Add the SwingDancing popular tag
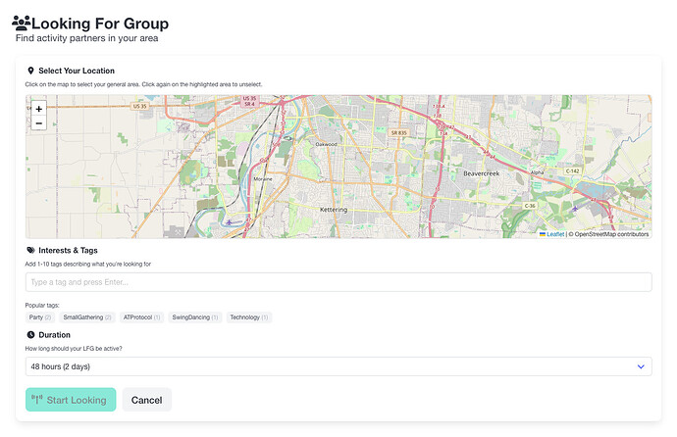The width and height of the screenshot is (677, 437). [x=195, y=317]
